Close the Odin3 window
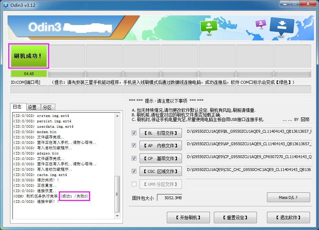Viewport: 319px width, 230px height. 308,4
